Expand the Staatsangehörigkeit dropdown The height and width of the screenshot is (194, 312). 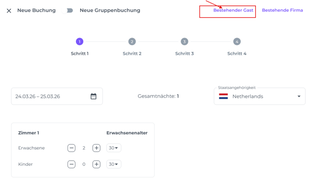click(x=298, y=97)
